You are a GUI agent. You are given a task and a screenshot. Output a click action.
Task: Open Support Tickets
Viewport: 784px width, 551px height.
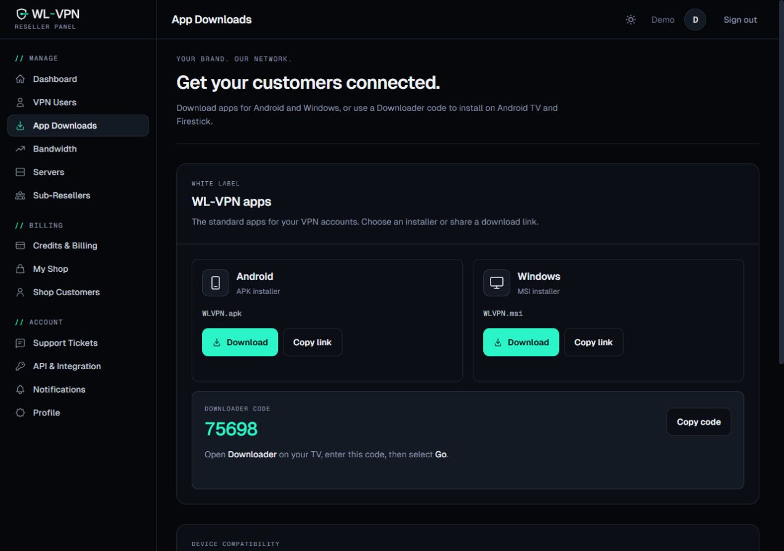point(78,343)
